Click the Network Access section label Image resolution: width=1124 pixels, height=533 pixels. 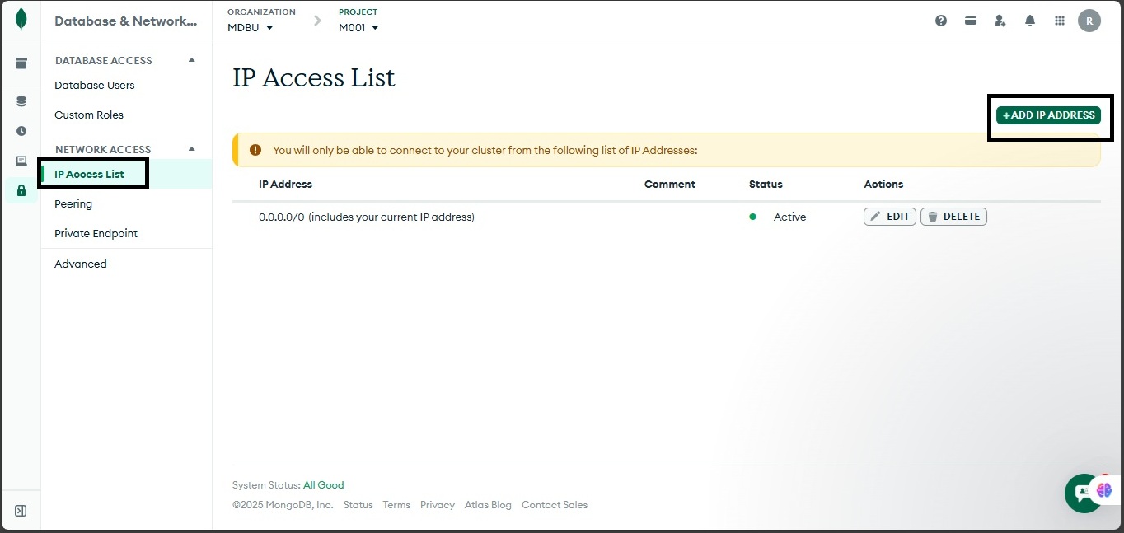point(103,149)
